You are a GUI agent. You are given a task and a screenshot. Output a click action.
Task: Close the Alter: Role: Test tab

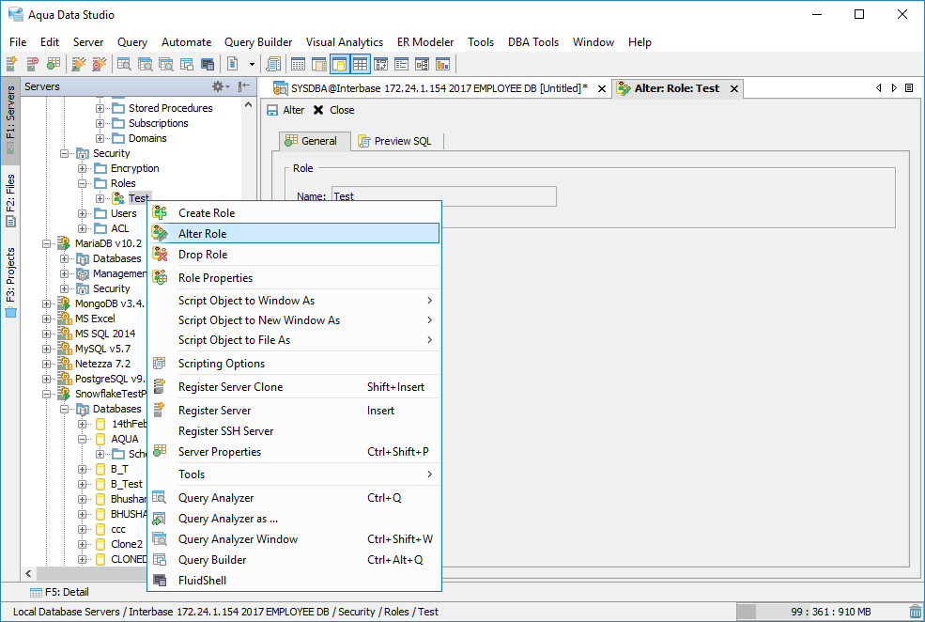click(x=734, y=88)
